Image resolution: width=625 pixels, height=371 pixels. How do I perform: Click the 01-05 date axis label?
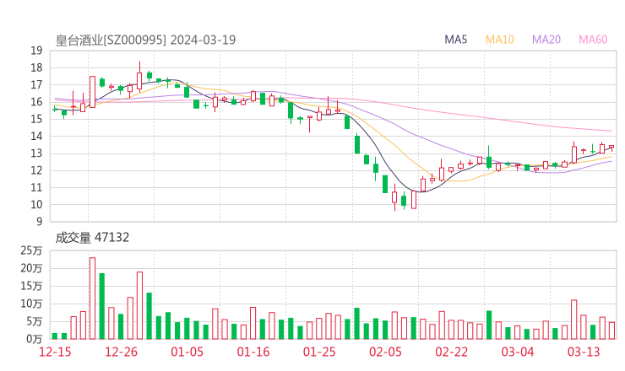tap(187, 352)
